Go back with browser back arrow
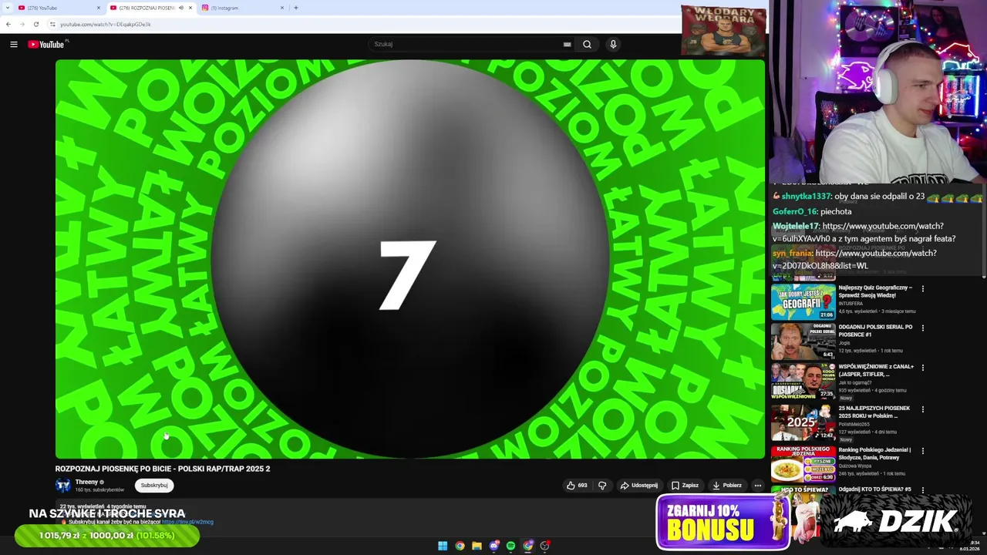 [8, 24]
